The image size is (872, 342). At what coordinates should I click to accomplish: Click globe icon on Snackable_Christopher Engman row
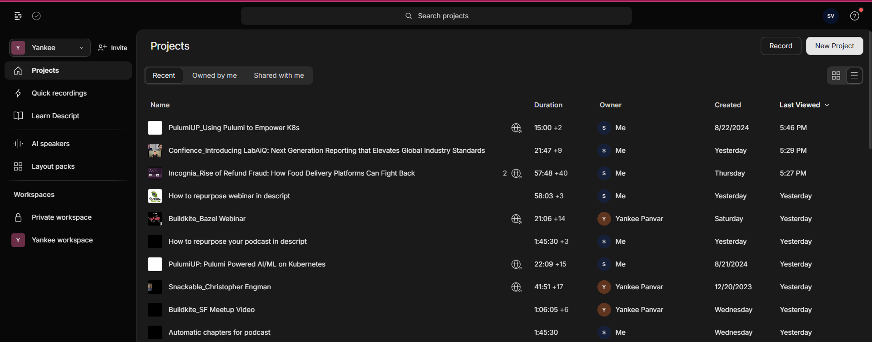pyautogui.click(x=516, y=287)
